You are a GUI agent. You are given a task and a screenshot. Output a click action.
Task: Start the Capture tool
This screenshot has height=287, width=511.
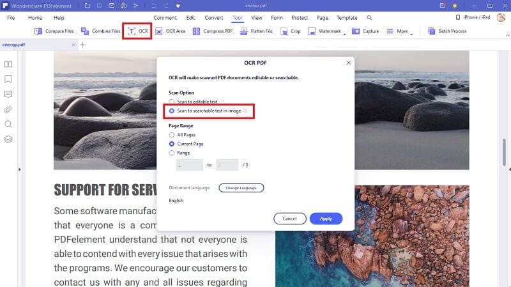coord(365,31)
